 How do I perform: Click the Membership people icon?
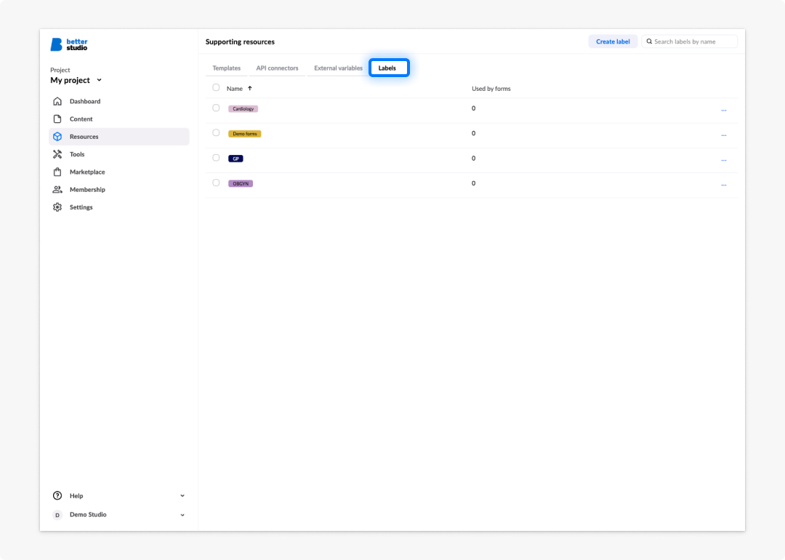57,189
